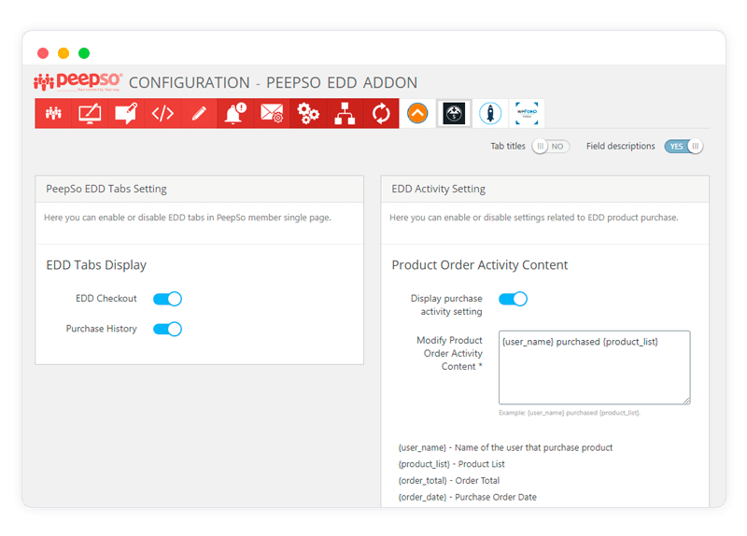This screenshot has width=747, height=536.
Task: Click the {product_list} - Product List line
Action: pos(452,464)
